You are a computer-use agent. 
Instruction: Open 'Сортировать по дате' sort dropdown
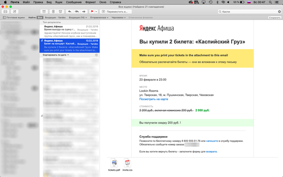[x=56, y=55]
